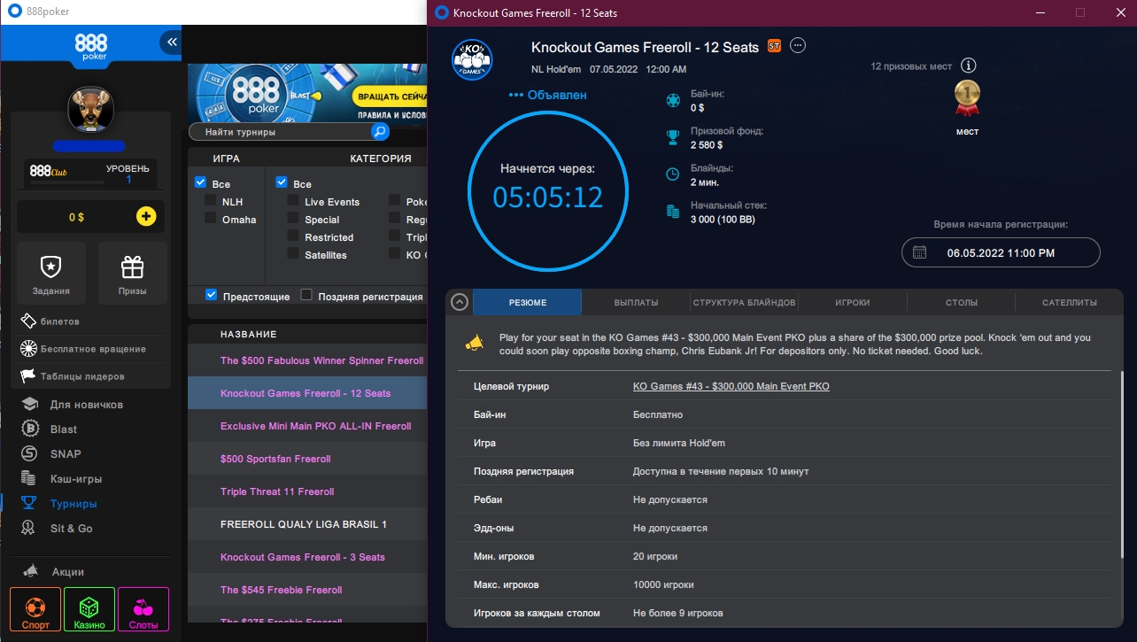Check the Restricted category filter
This screenshot has height=642, width=1137.
[293, 236]
